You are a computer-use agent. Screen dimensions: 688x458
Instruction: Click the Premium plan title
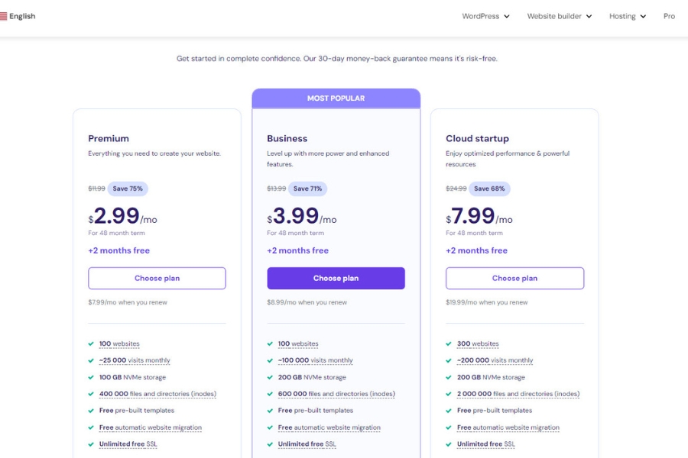click(x=109, y=138)
